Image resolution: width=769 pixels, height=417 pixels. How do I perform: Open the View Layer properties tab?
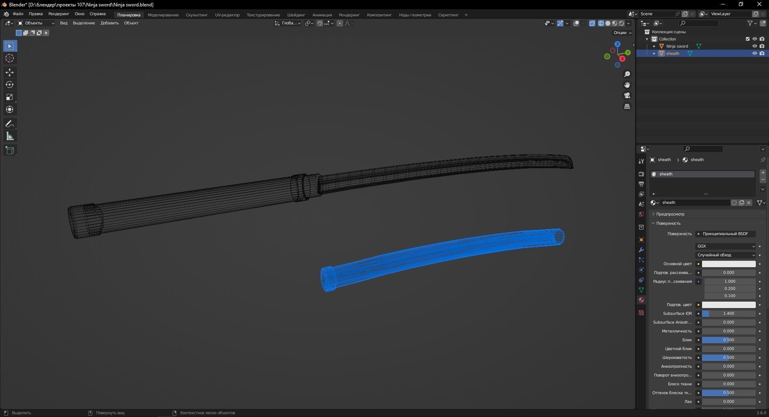tap(641, 194)
